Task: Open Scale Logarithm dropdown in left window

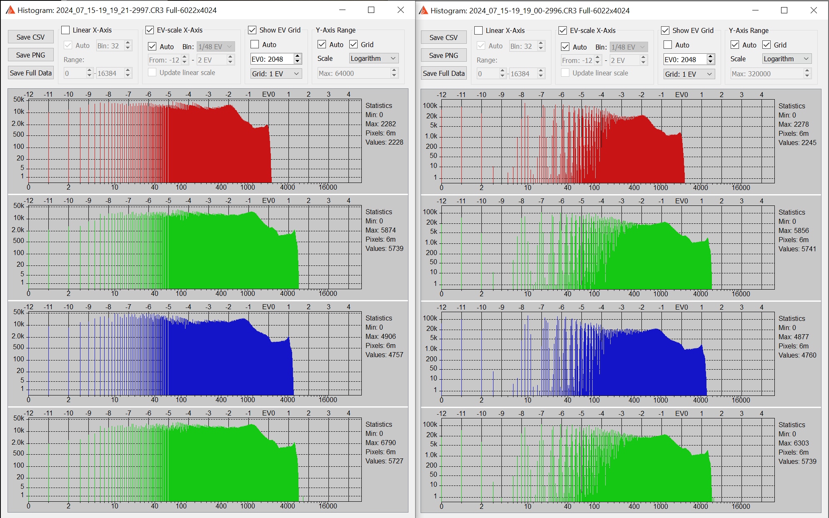Action: coord(373,58)
